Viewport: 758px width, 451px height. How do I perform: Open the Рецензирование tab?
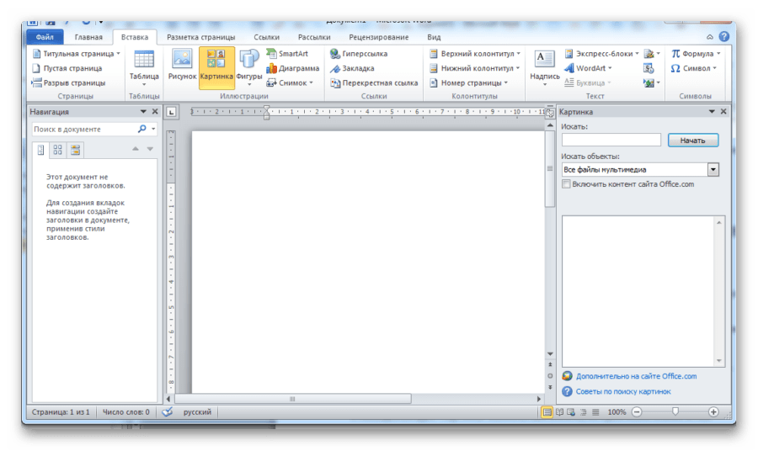(377, 37)
